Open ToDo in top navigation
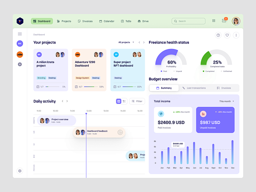256x192 pixels. click(126, 21)
